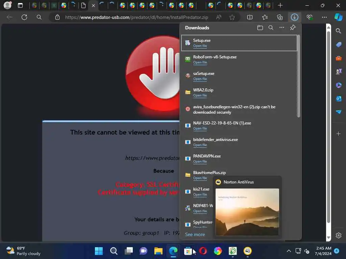Toggle split screen view icon
The height and width of the screenshot is (259, 346).
coord(250,17)
